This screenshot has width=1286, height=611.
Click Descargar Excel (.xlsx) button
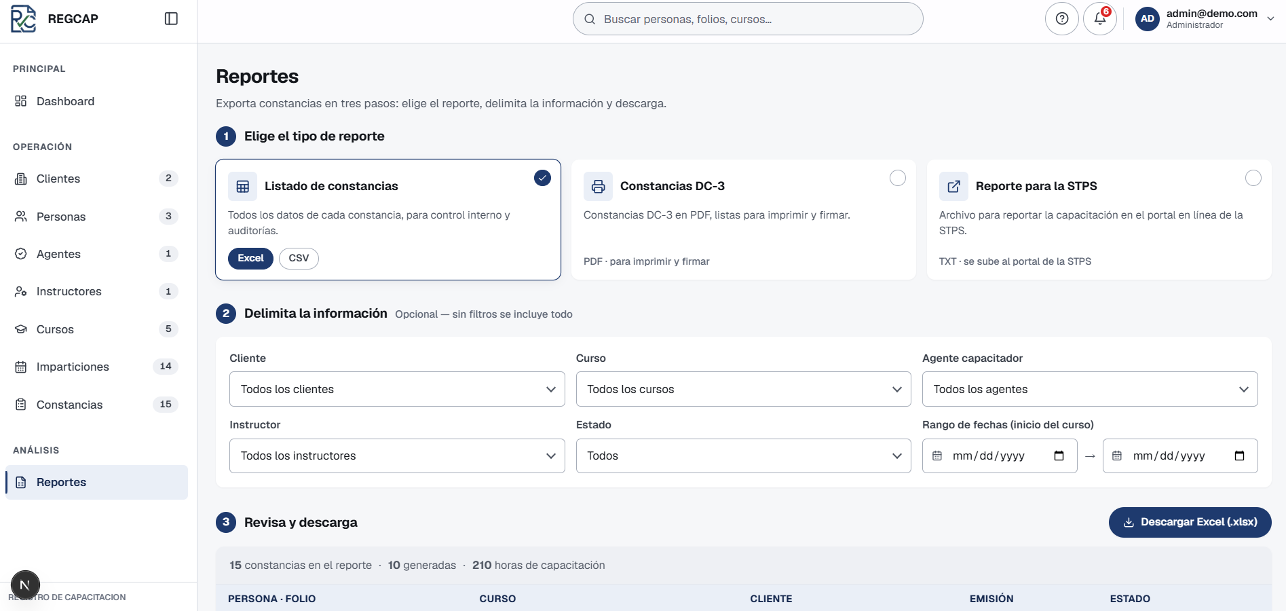click(1190, 522)
